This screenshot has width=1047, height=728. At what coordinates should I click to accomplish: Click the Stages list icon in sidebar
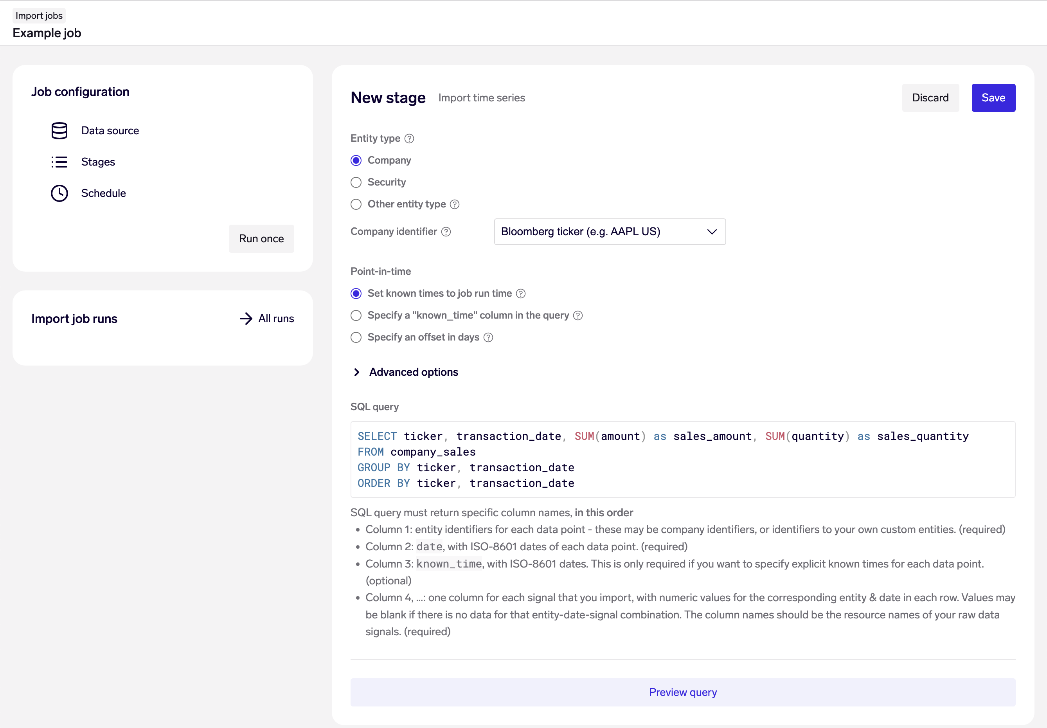60,162
